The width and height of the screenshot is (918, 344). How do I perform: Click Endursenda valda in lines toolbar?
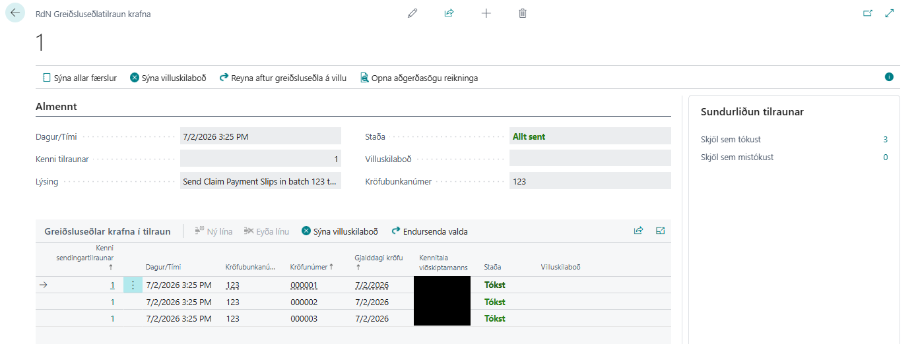point(430,231)
